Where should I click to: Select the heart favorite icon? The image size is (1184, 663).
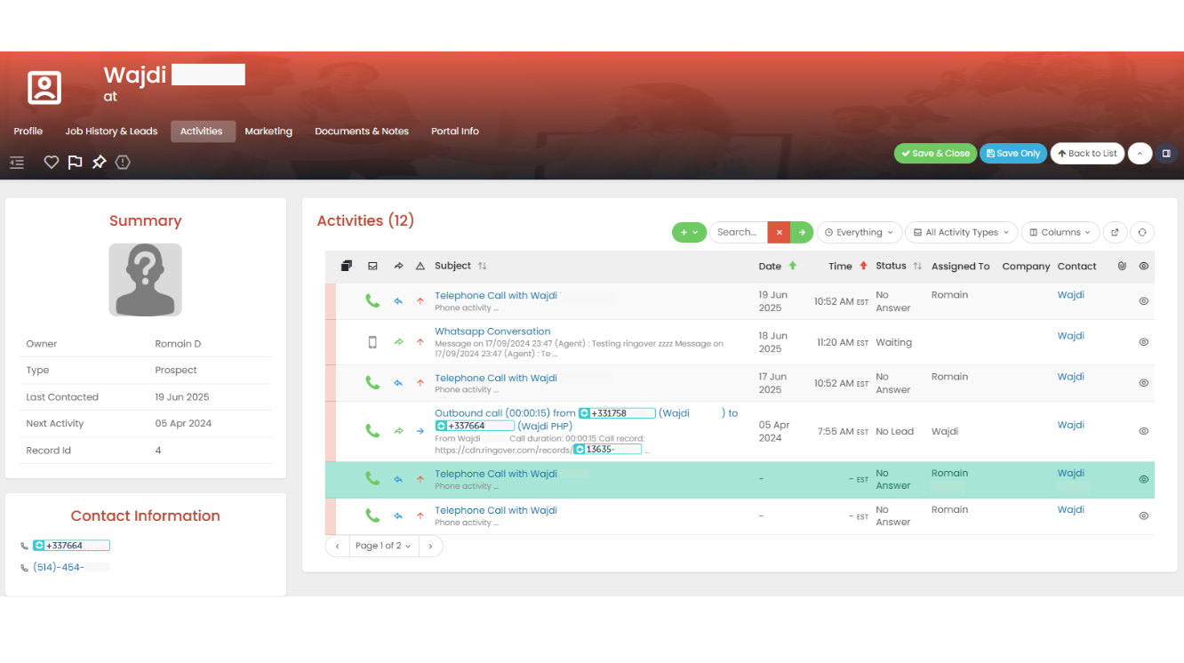[51, 162]
